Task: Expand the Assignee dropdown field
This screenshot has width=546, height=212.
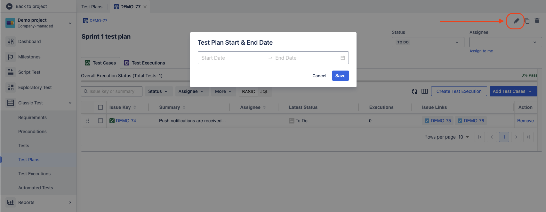Action: (505, 42)
